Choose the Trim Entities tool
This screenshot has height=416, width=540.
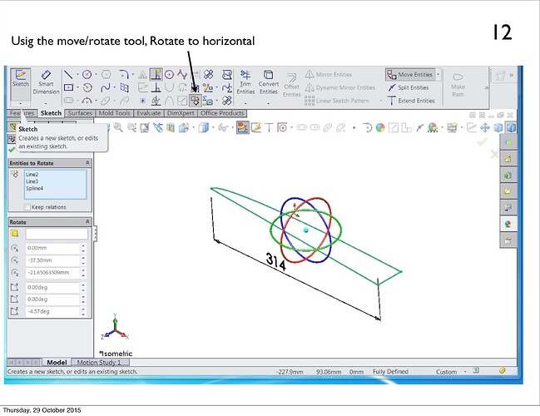[x=245, y=83]
